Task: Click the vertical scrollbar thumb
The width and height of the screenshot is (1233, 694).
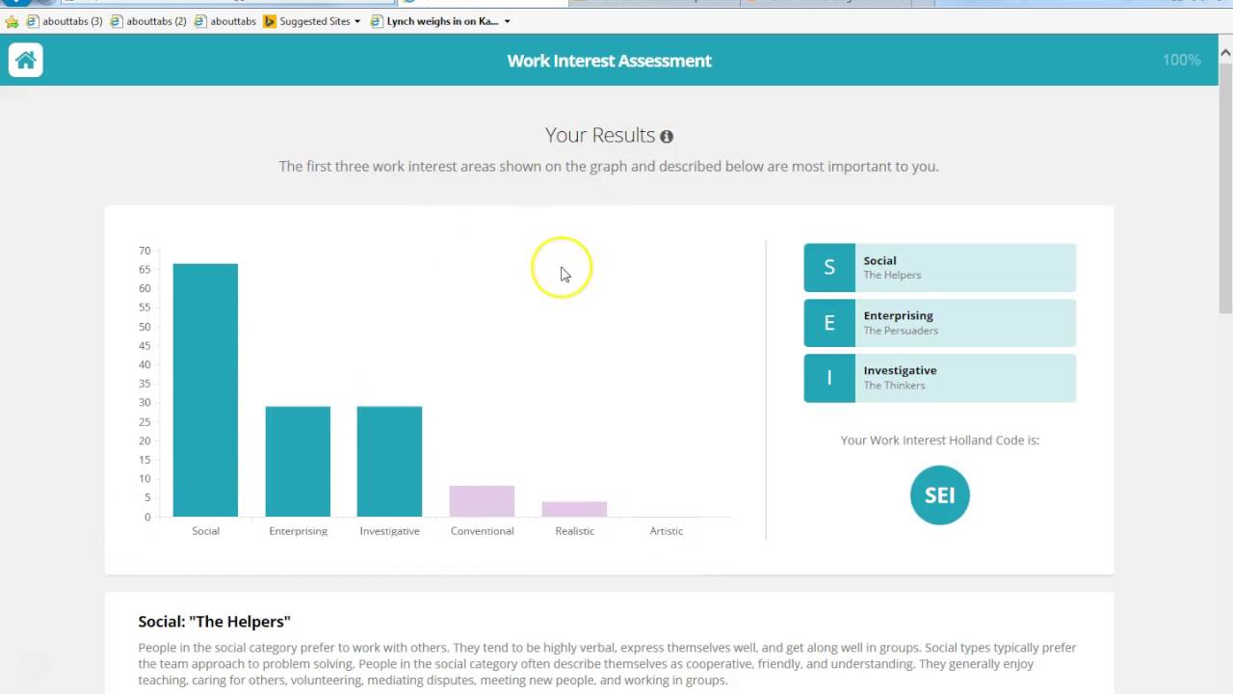Action: [1225, 187]
